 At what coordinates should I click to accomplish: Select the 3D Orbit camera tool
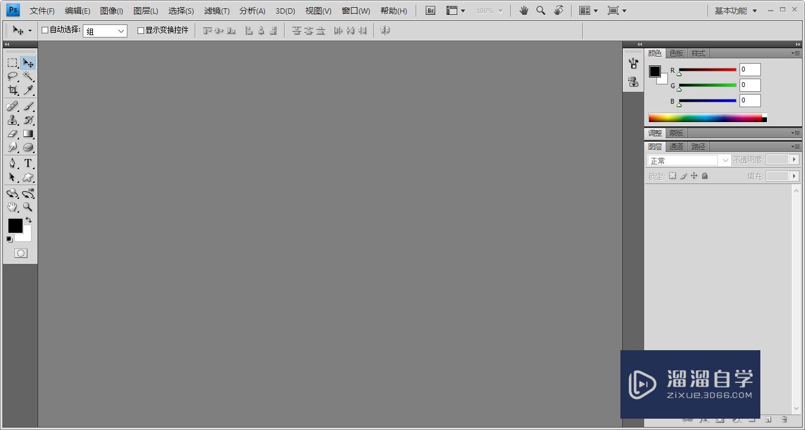click(28, 194)
